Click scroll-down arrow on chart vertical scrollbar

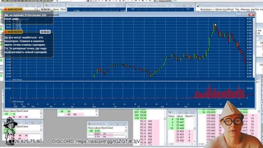[x=254, y=76]
